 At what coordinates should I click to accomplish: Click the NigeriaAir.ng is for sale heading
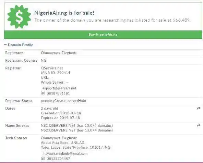[64, 13]
